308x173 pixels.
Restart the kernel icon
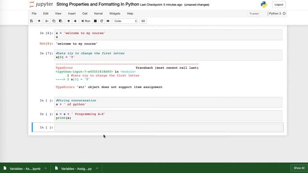coord(102,21)
